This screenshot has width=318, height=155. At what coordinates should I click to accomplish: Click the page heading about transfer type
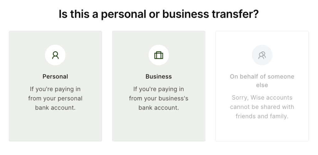tap(159, 14)
